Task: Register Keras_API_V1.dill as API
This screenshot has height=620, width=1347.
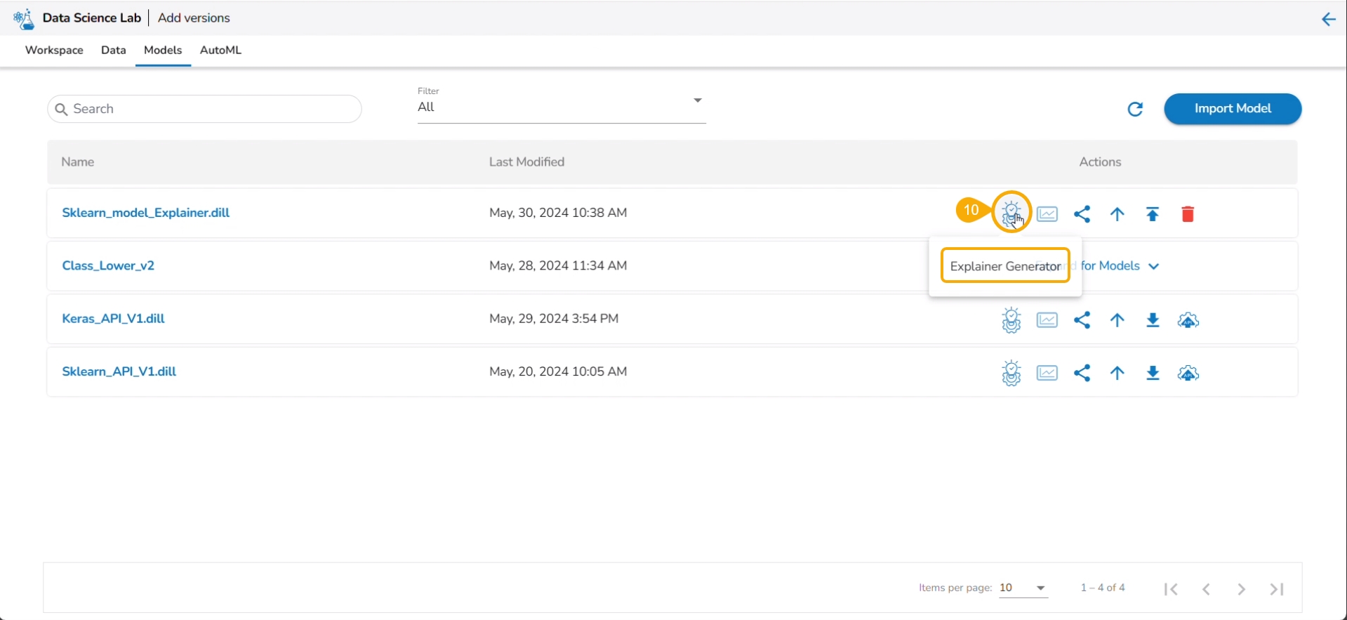Action: [x=1188, y=321]
